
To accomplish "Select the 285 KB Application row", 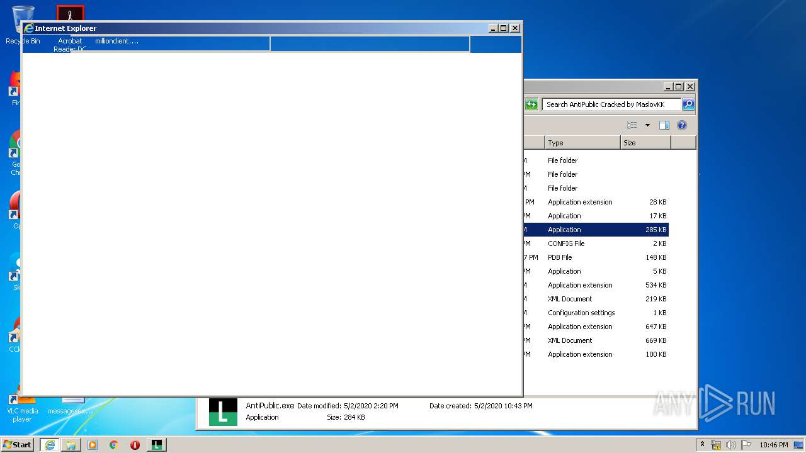I will [x=596, y=230].
